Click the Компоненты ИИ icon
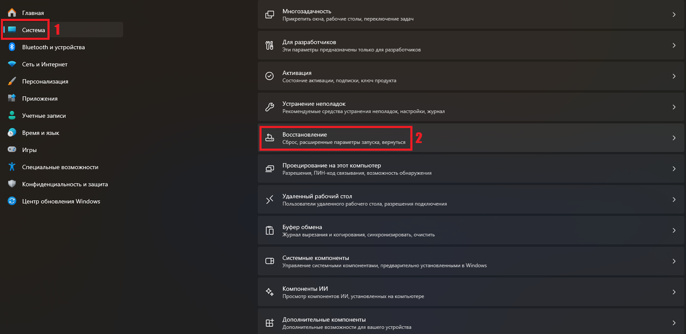Screen dimensions: 686x334 coord(269,292)
